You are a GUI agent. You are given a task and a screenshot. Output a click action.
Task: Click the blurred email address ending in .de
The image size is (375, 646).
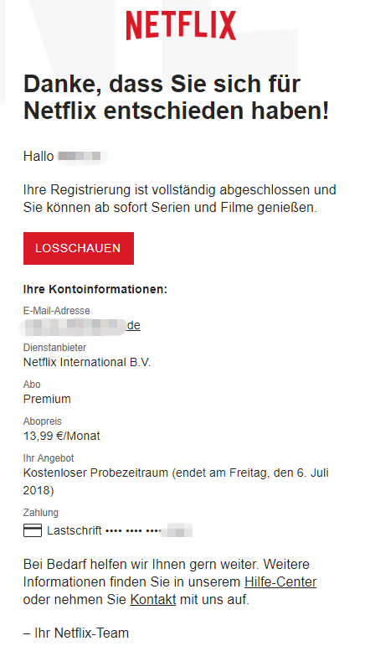pos(80,325)
